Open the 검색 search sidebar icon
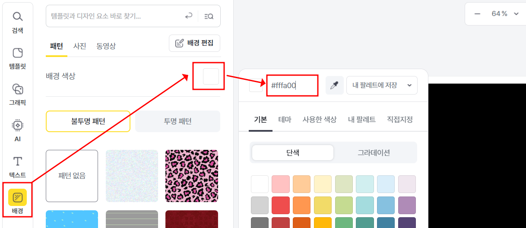The height and width of the screenshot is (228, 526). pyautogui.click(x=17, y=22)
